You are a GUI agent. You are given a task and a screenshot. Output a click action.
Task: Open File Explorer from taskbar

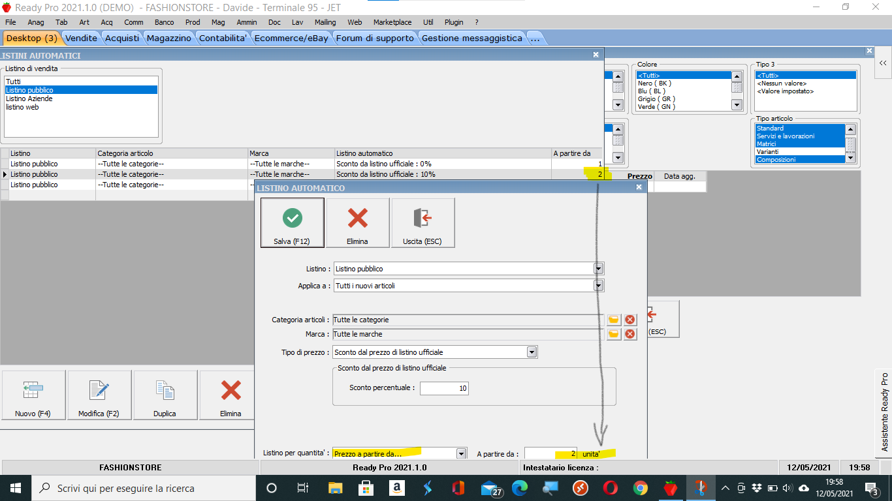(335, 488)
